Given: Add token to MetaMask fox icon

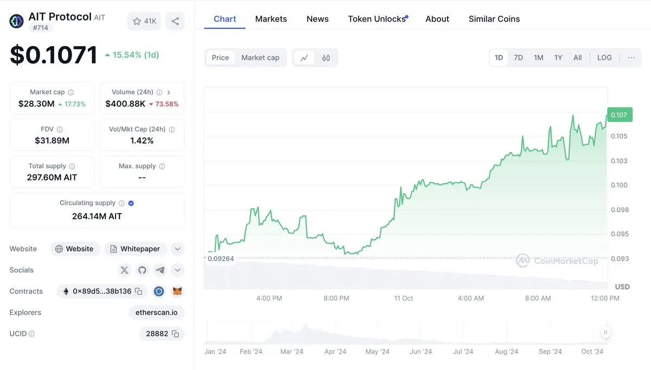Looking at the screenshot, I should pos(177,291).
